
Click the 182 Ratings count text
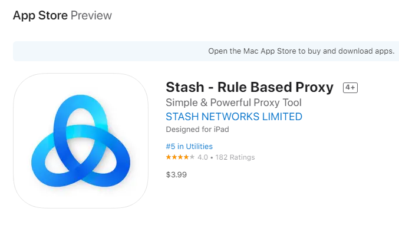235,157
